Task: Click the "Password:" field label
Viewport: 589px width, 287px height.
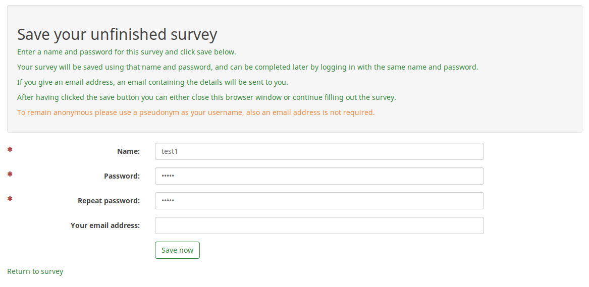Action: pos(122,176)
